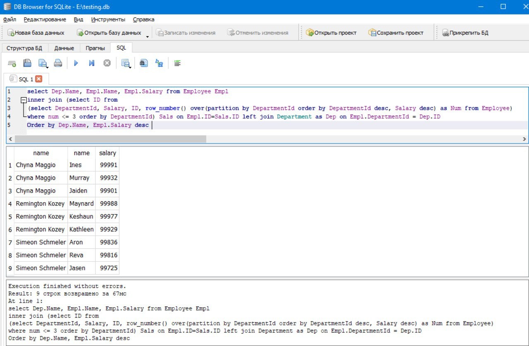Close the SQL 1 tab
529x346 pixels.
38,79
